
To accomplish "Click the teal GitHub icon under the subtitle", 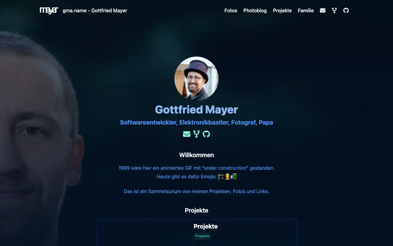I will point(206,134).
